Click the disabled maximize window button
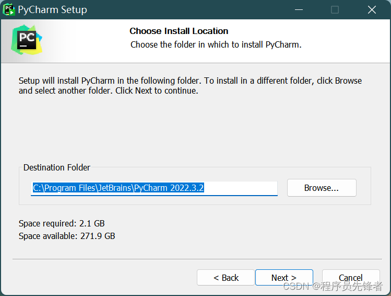Image resolution: width=391 pixels, height=296 pixels. 335,10
